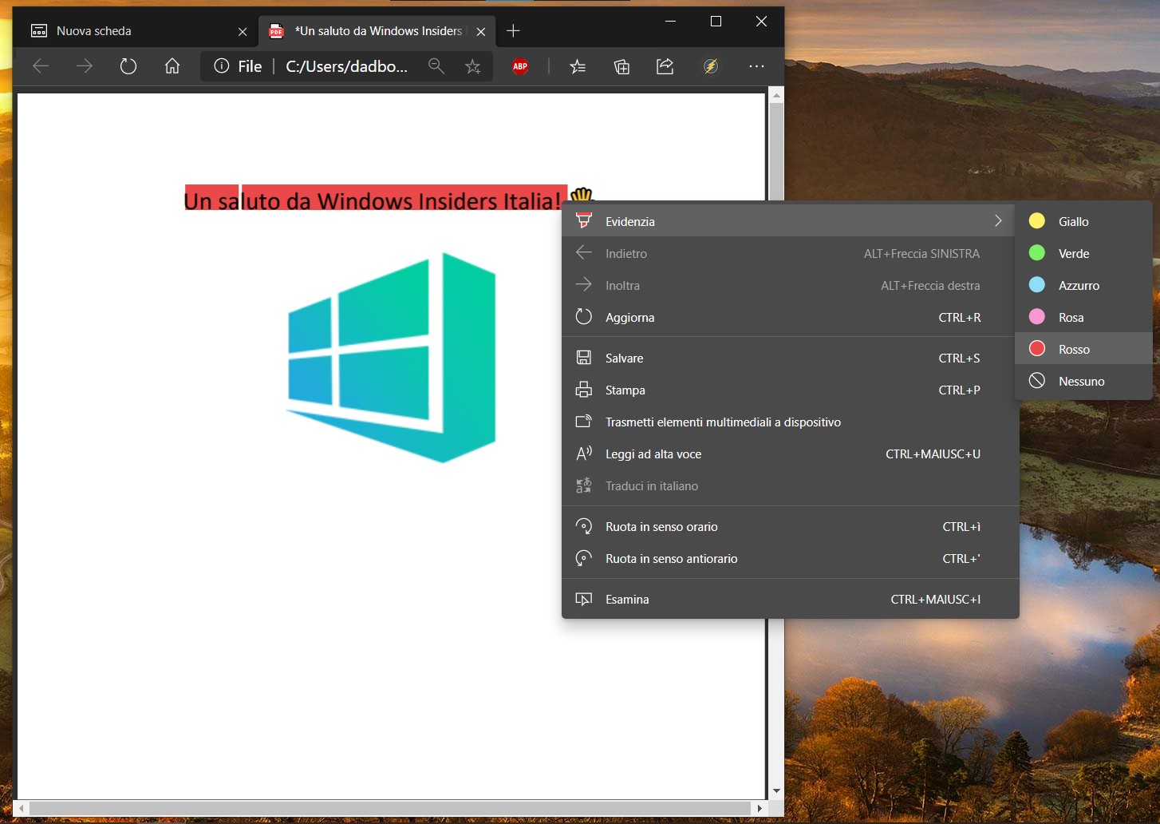Pick the Azzurro light blue highlight color

click(x=1083, y=285)
